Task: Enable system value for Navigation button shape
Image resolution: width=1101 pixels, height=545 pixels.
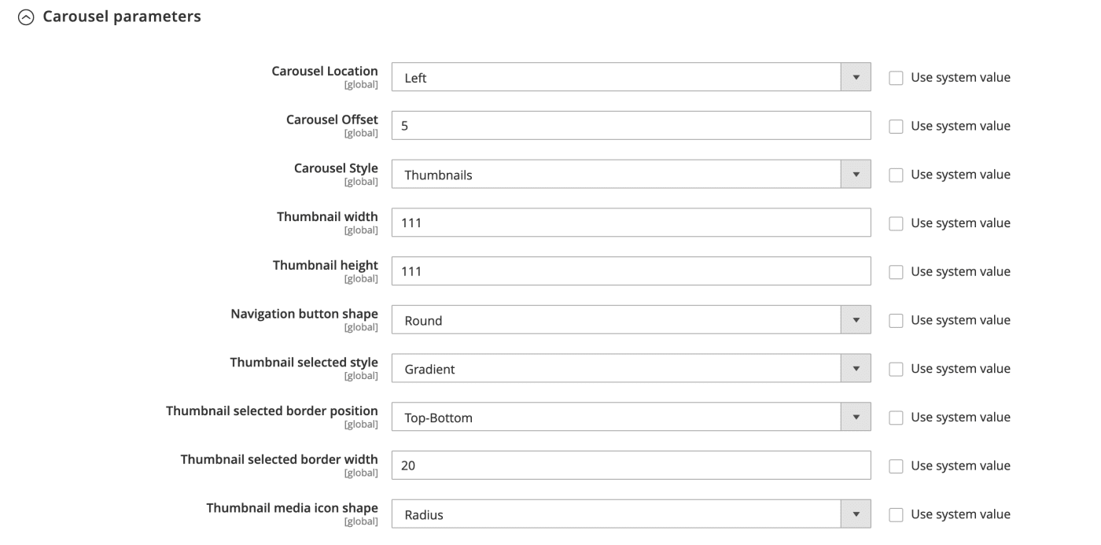Action: tap(896, 321)
